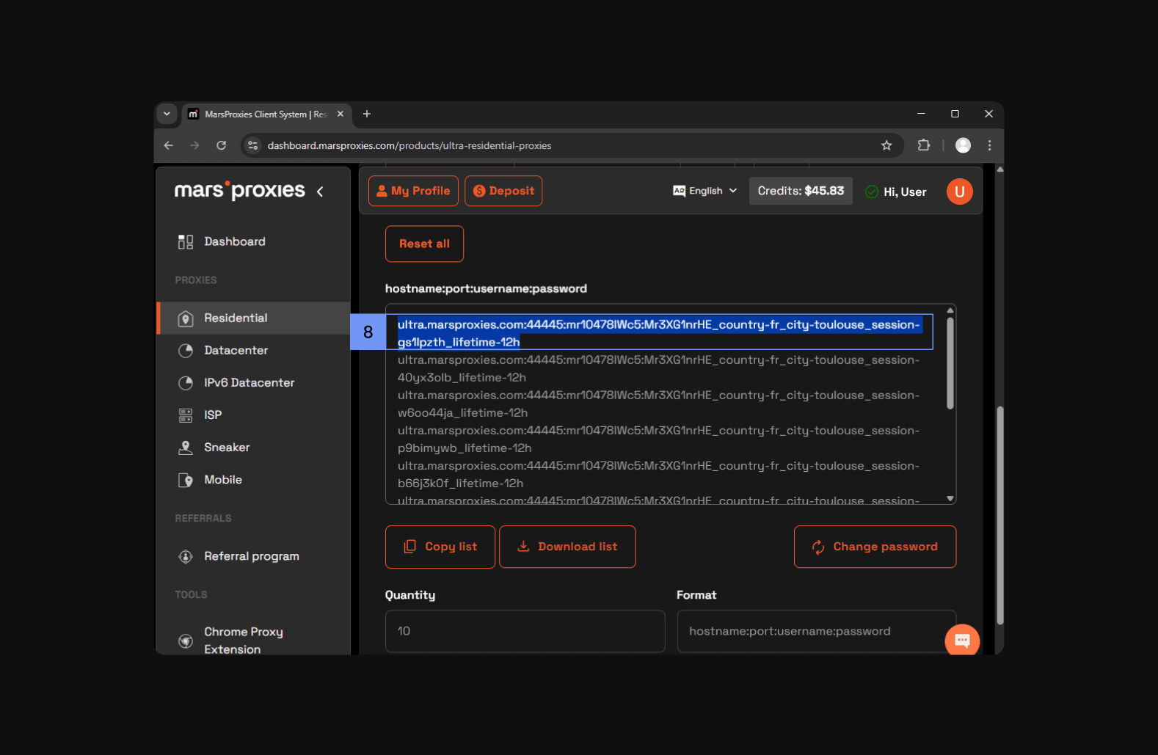Viewport: 1158px width, 755px height.
Task: Click the Sneaker sidebar icon
Action: click(x=186, y=448)
